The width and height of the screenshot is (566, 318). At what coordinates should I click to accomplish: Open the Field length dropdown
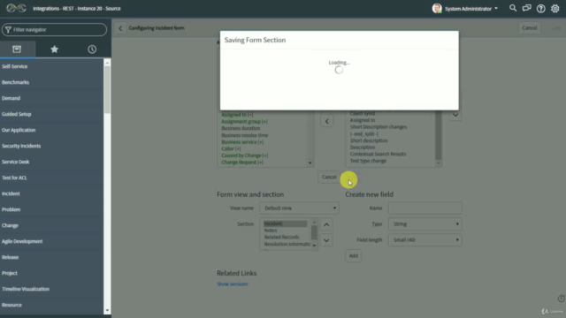point(424,239)
